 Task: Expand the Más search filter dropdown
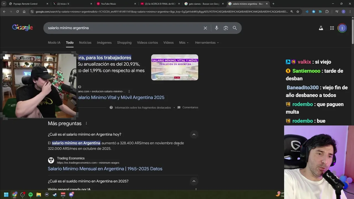point(184,43)
